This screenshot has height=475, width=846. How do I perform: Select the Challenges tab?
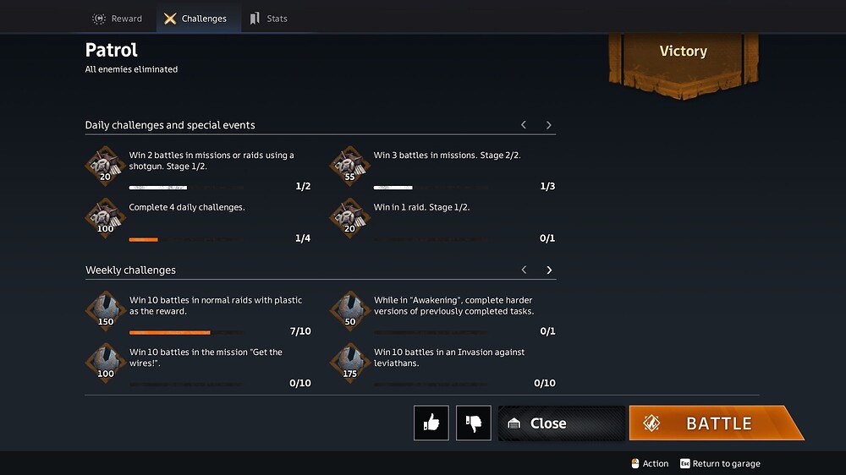[x=198, y=19]
